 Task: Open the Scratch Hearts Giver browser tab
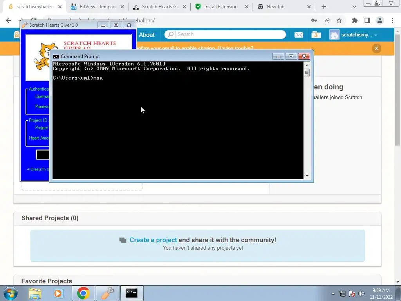pyautogui.click(x=160, y=7)
